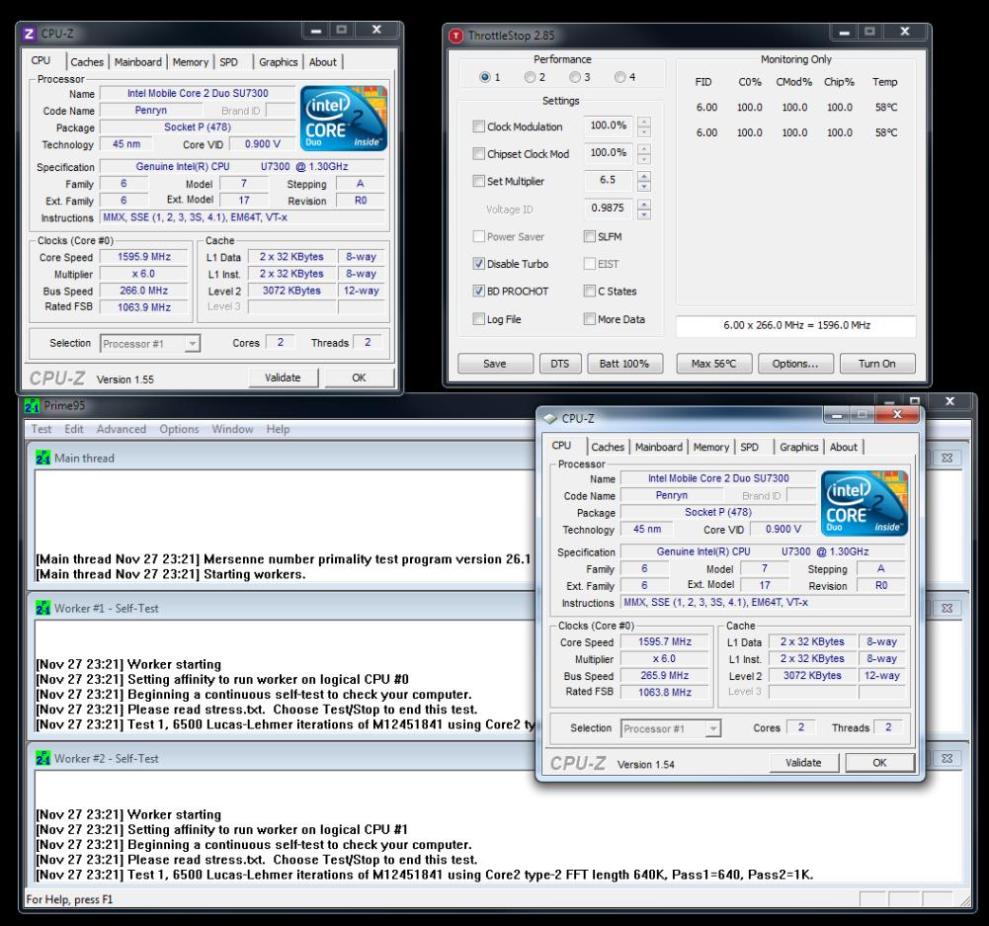Open Mainboard tab in CPU-Z 1.55
This screenshot has height=926, width=989.
(x=138, y=62)
